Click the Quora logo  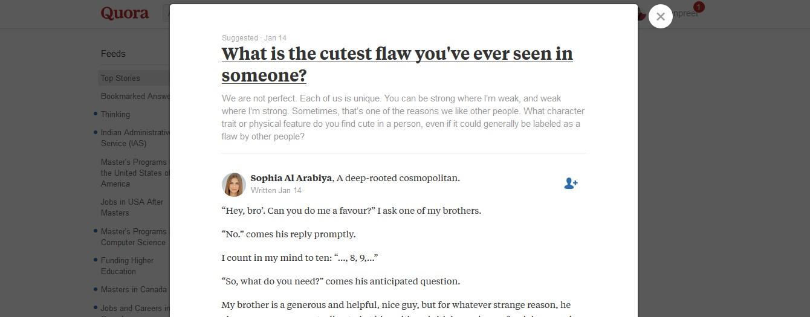click(125, 13)
